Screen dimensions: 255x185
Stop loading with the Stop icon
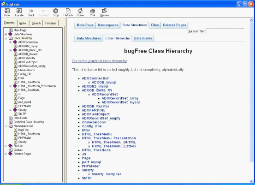[56, 11]
